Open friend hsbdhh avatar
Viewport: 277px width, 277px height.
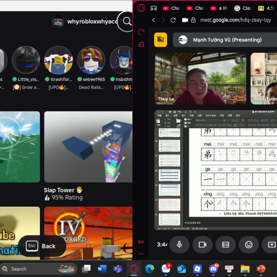pyautogui.click(x=121, y=60)
